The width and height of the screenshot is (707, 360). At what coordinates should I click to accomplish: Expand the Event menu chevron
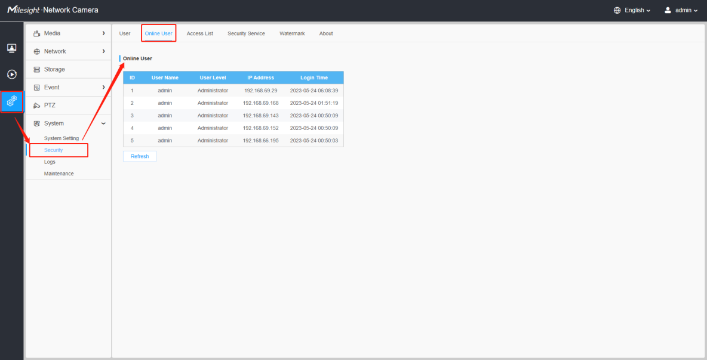click(x=104, y=87)
